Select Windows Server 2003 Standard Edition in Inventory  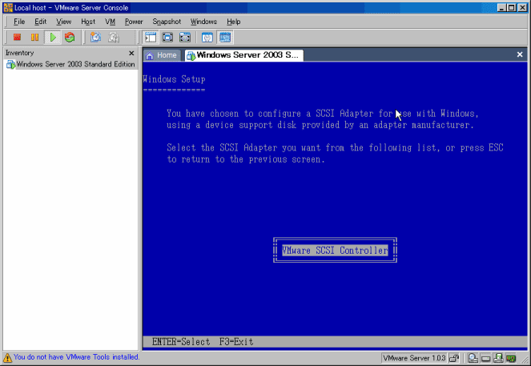tap(70, 64)
